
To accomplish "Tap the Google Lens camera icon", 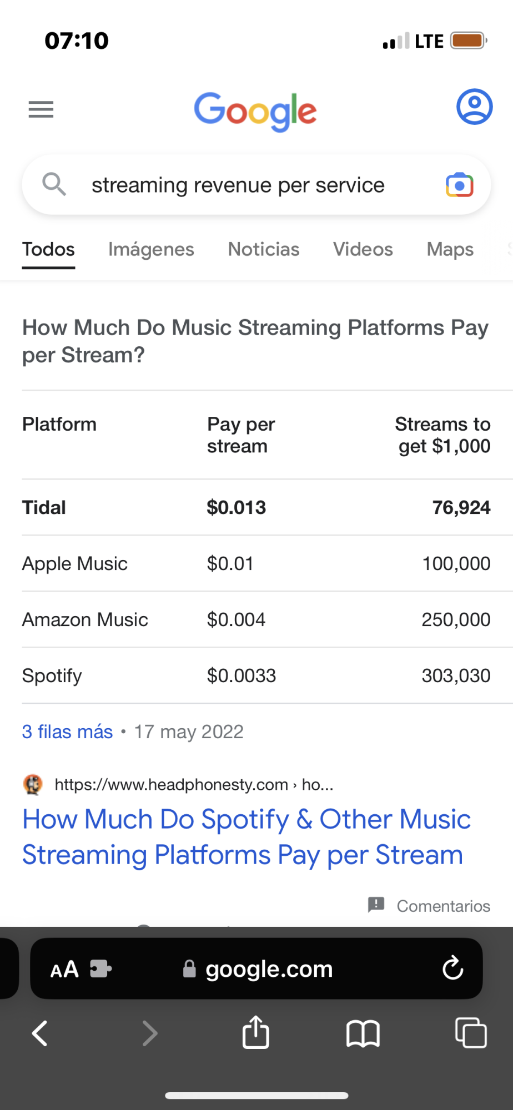I will tap(459, 185).
